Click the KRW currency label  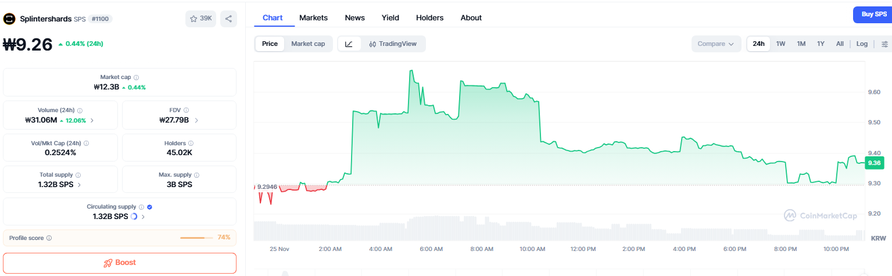[878, 238]
